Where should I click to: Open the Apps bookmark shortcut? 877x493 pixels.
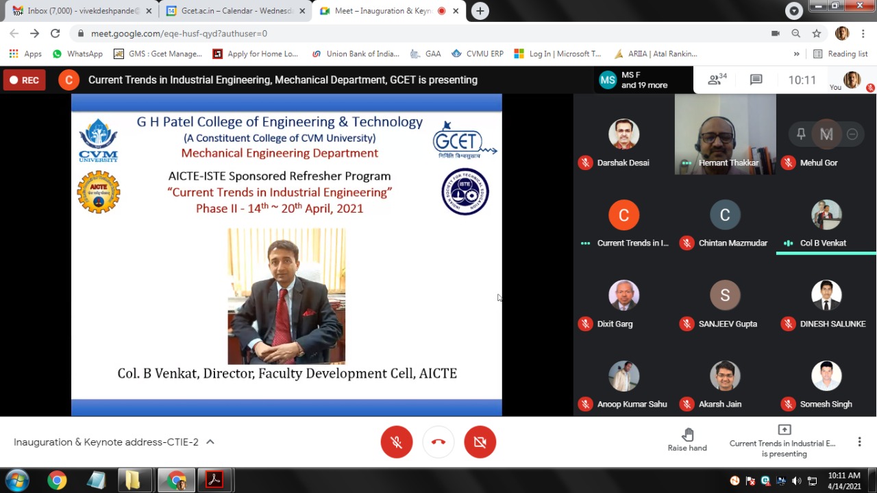click(x=25, y=53)
